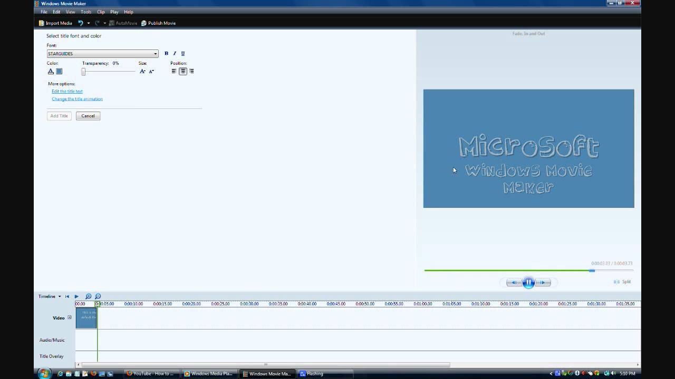The height and width of the screenshot is (379, 675).
Task: Click the Transparency slider handle
Action: pos(83,72)
